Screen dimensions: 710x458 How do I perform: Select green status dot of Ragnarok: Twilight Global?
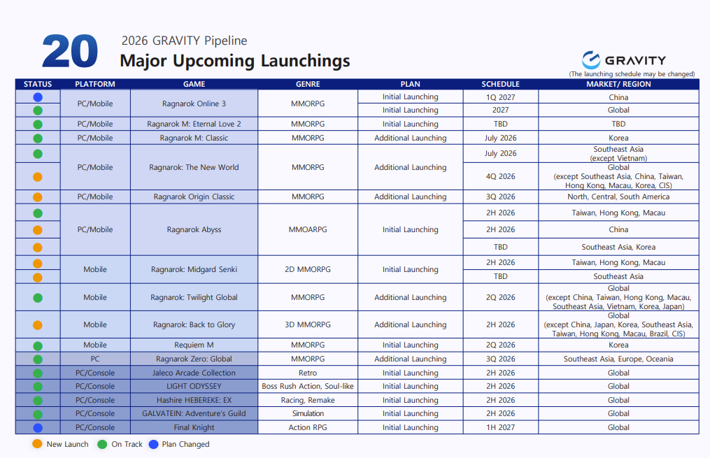coord(38,298)
